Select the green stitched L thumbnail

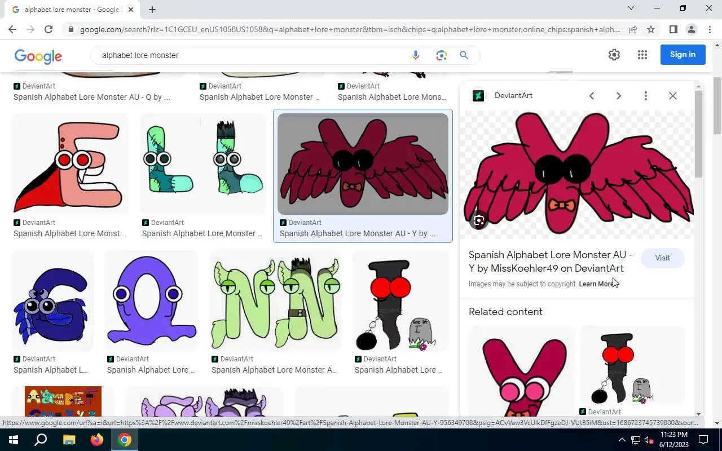point(203,164)
